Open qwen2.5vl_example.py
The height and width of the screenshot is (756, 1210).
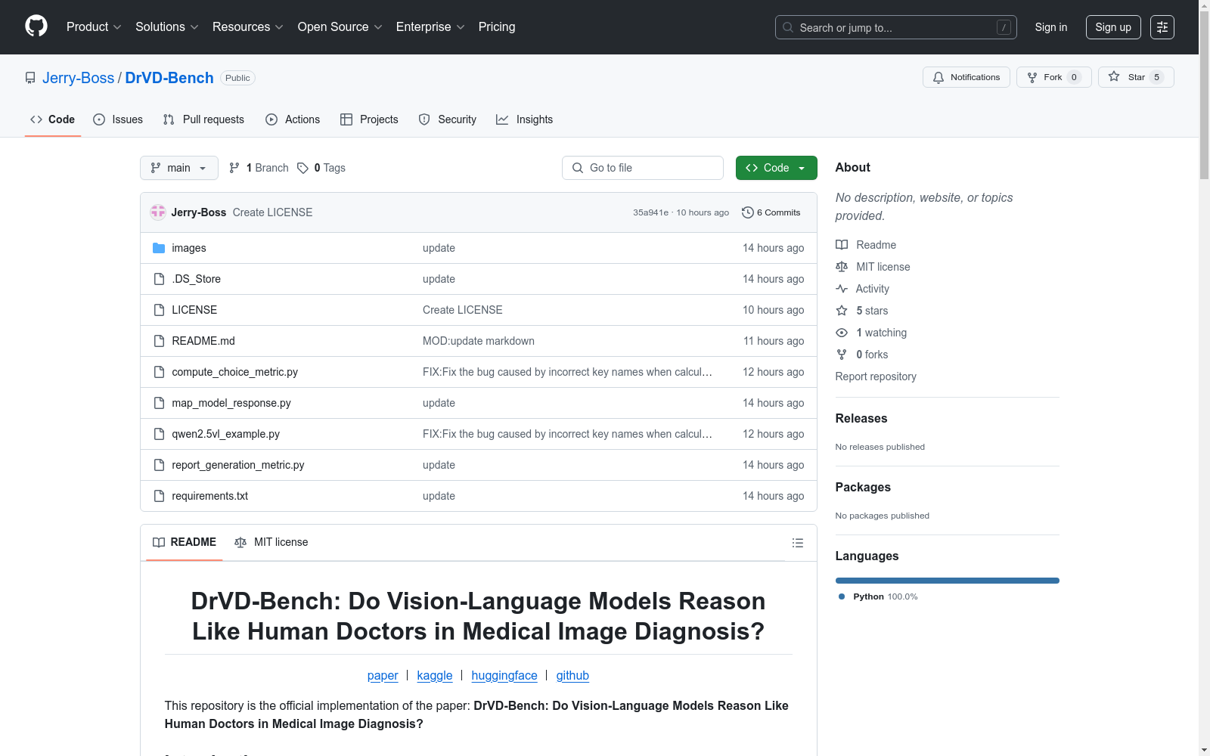point(225,434)
